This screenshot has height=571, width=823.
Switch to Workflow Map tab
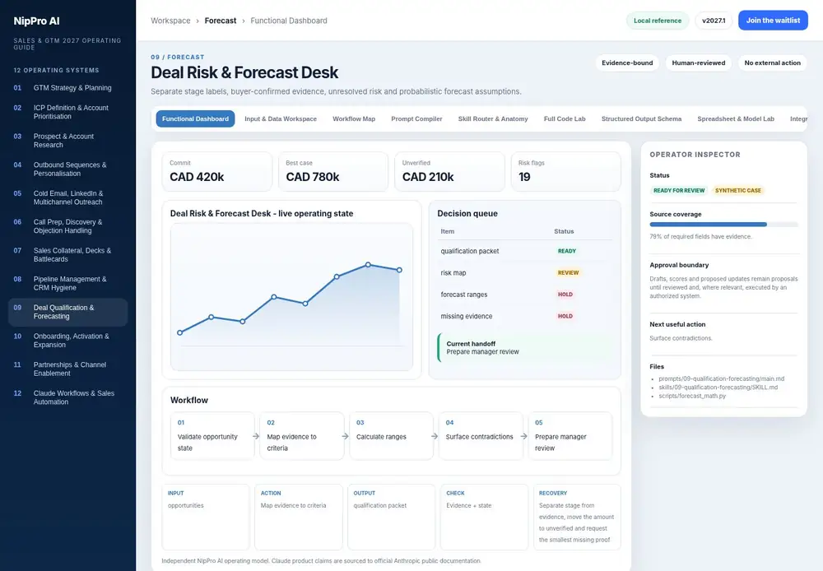354,118
